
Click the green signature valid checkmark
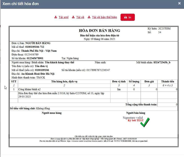coord(145,122)
